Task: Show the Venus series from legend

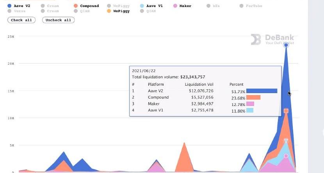Action: [17, 11]
